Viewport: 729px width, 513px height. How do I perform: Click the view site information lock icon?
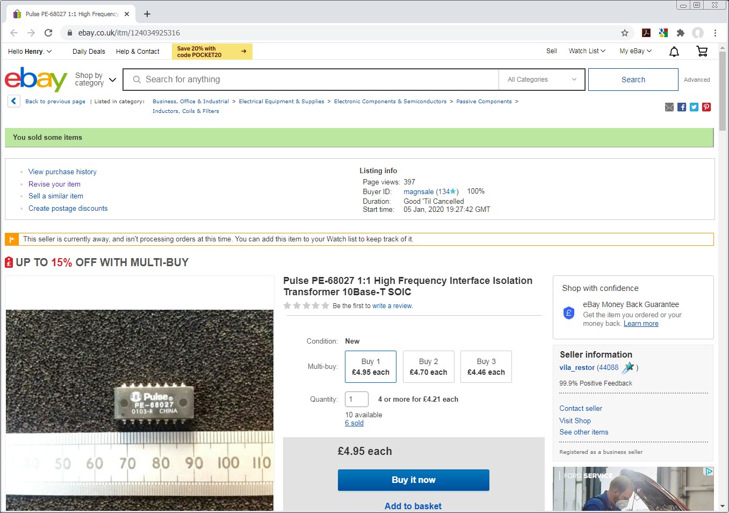pos(69,33)
